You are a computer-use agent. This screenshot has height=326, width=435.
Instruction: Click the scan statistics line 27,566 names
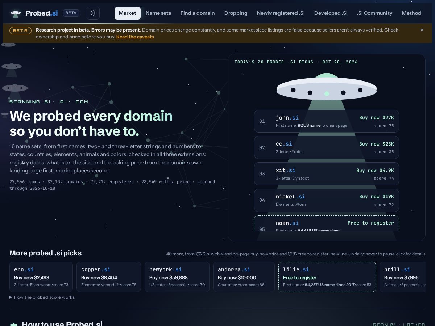click(x=112, y=185)
